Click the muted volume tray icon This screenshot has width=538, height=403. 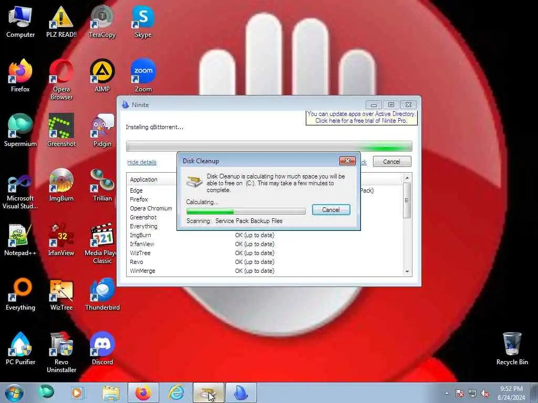pos(485,393)
